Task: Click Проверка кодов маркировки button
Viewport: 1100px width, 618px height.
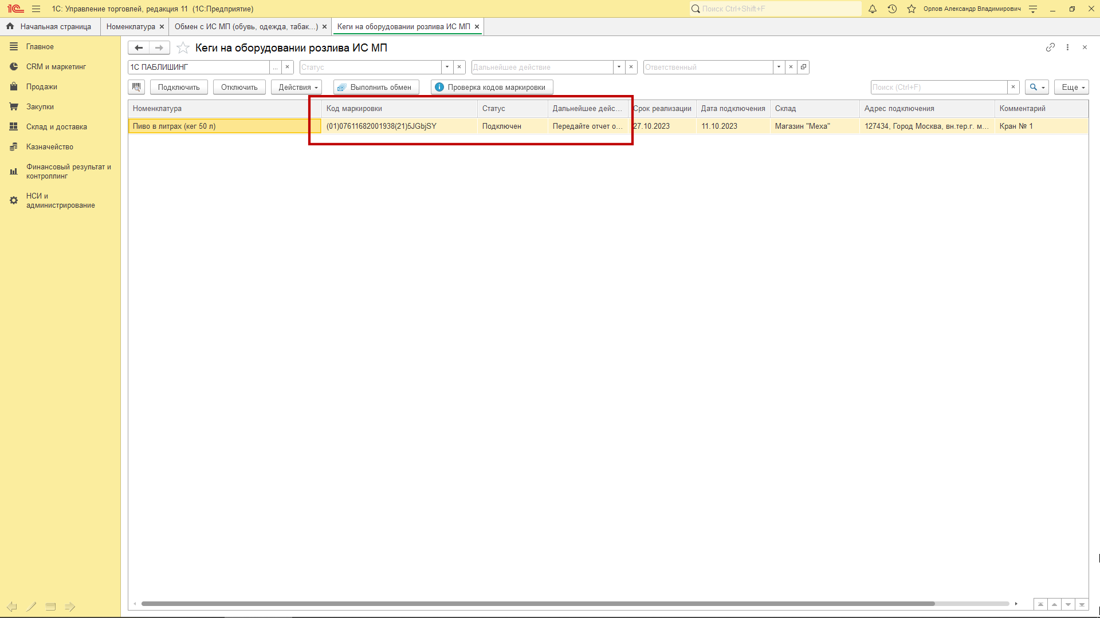Action: tap(492, 87)
